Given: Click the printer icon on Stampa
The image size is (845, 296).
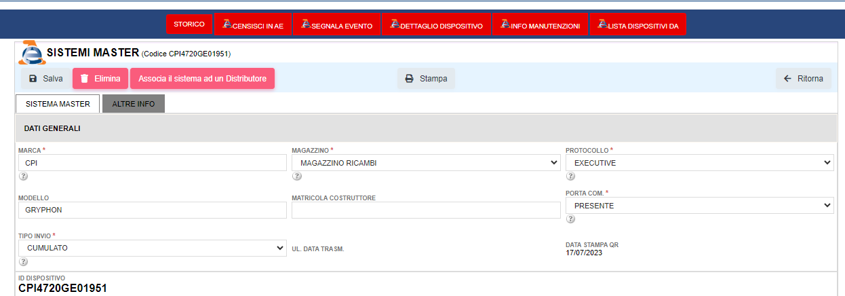Looking at the screenshot, I should pos(410,79).
